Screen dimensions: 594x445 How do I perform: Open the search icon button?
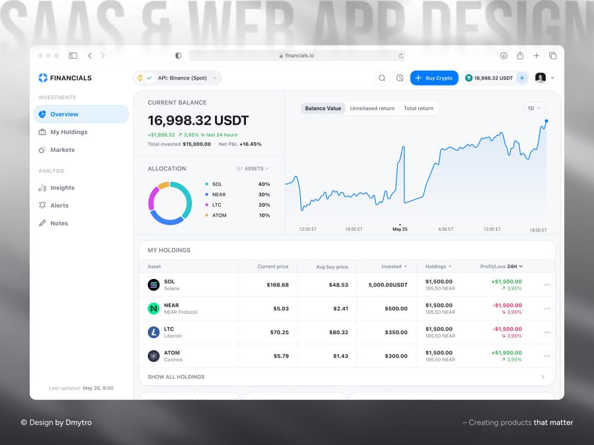point(382,78)
